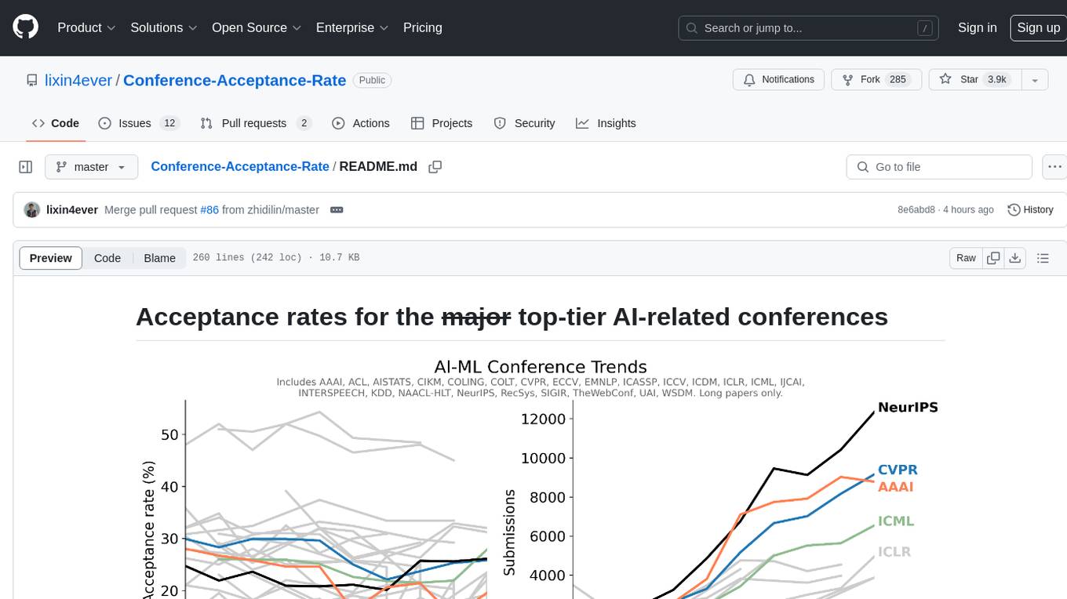Open Conference-Acceptance-Rate breadcrumb link

tap(240, 166)
